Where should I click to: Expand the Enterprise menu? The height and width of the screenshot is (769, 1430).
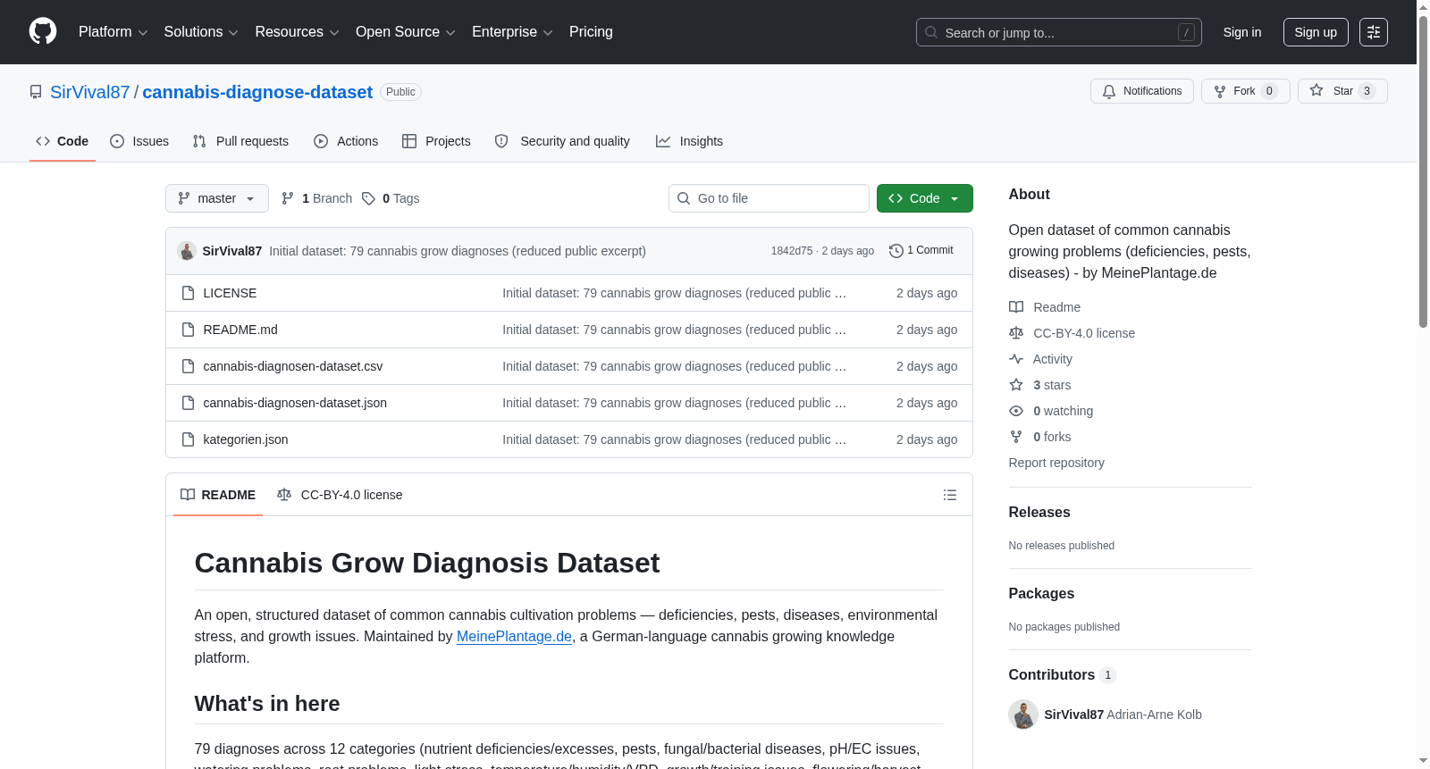pos(512,32)
